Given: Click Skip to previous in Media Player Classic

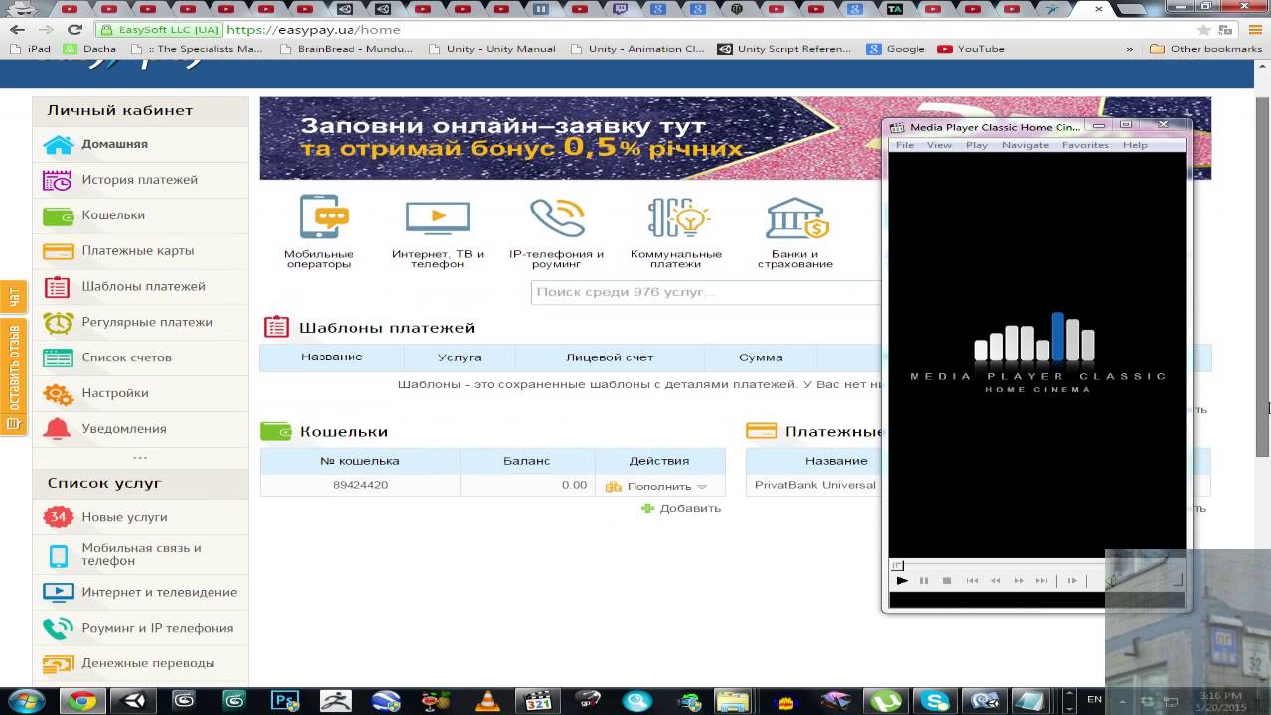Looking at the screenshot, I should pos(973,581).
